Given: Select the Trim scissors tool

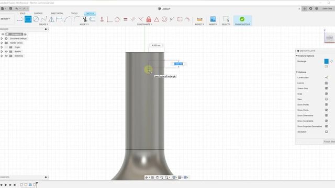Looking at the screenshot, I should (85, 19).
